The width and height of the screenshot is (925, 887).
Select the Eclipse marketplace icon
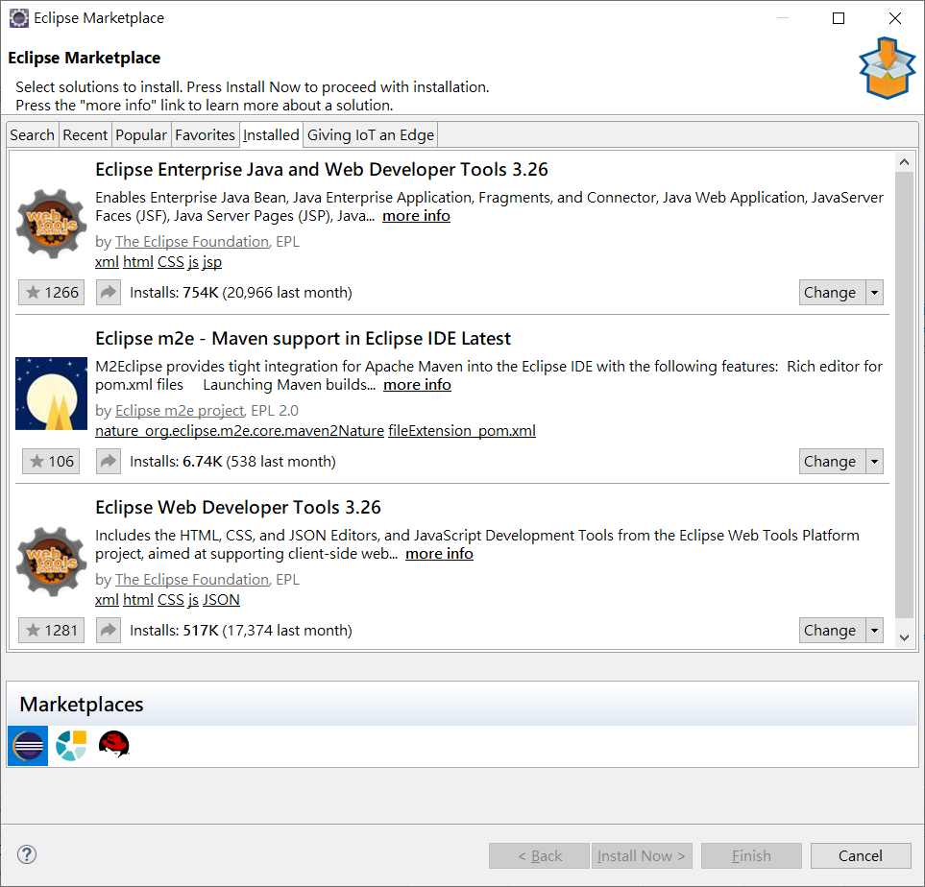(28, 746)
